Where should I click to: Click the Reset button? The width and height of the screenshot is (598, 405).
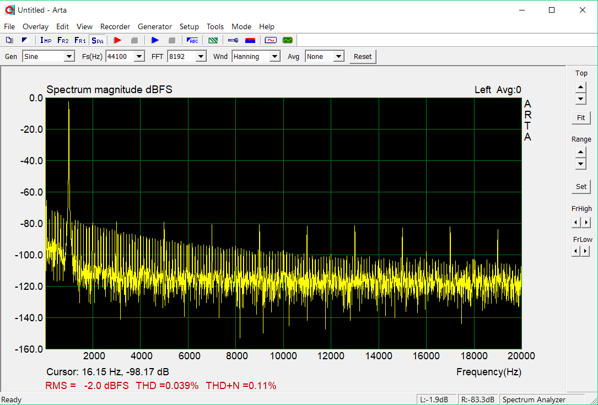[363, 56]
